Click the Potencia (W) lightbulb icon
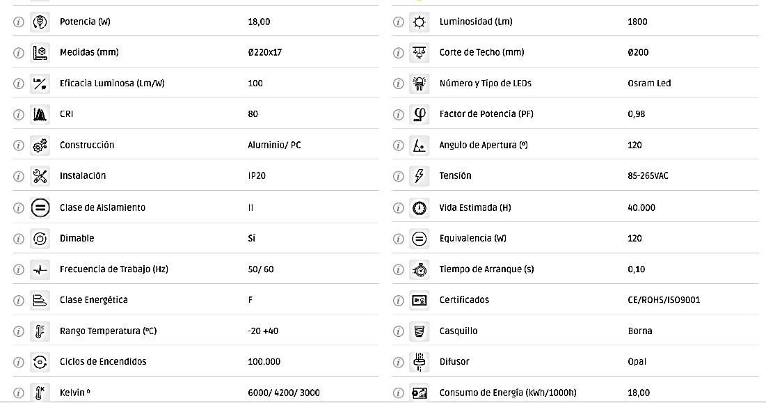The height and width of the screenshot is (403, 766). [40, 22]
